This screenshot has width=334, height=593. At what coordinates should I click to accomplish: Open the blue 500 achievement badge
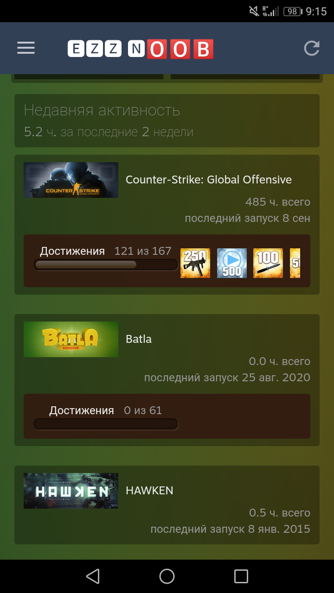coord(232,263)
